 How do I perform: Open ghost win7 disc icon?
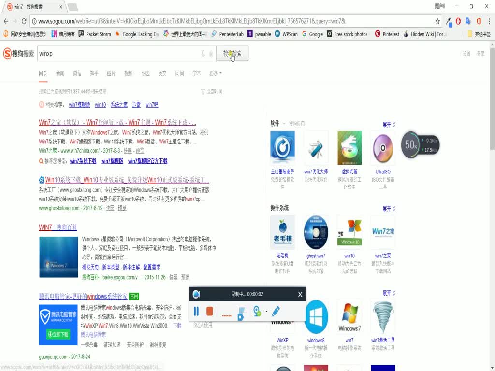[316, 232]
